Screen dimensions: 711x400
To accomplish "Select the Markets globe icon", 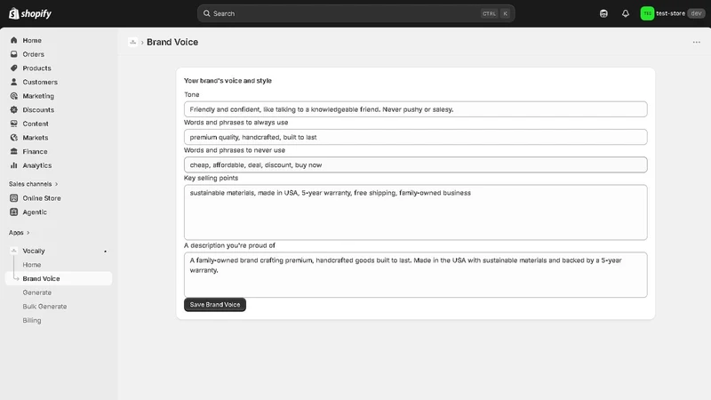I will click(13, 138).
